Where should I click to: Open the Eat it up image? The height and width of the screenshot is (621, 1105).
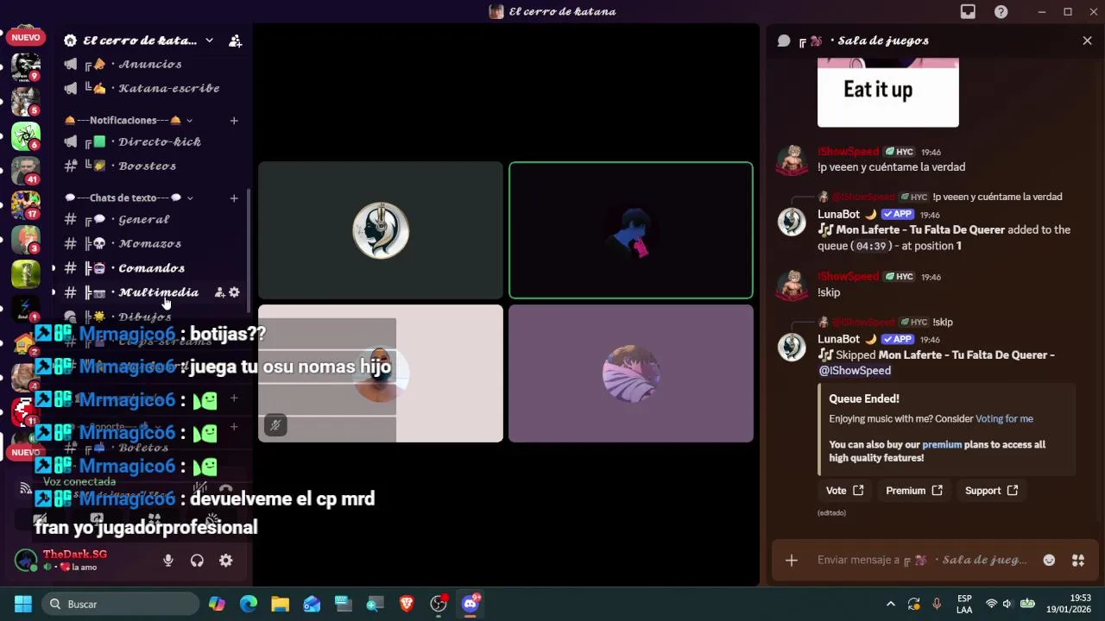(888, 92)
